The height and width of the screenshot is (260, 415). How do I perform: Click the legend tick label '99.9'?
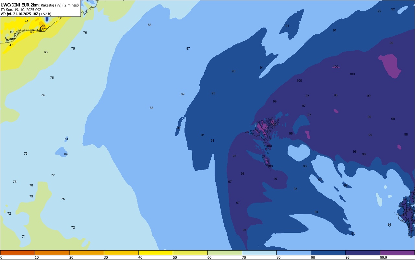tap(384, 257)
